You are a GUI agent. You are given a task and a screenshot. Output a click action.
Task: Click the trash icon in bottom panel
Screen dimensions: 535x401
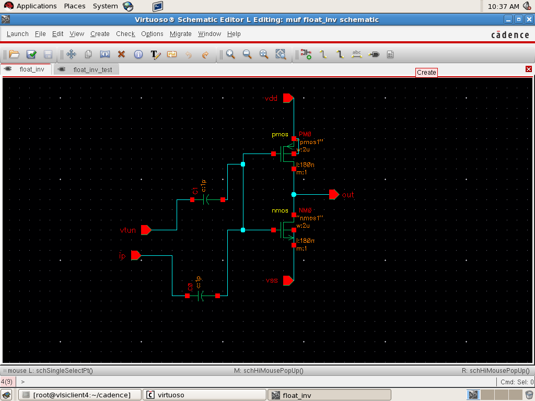(x=529, y=395)
